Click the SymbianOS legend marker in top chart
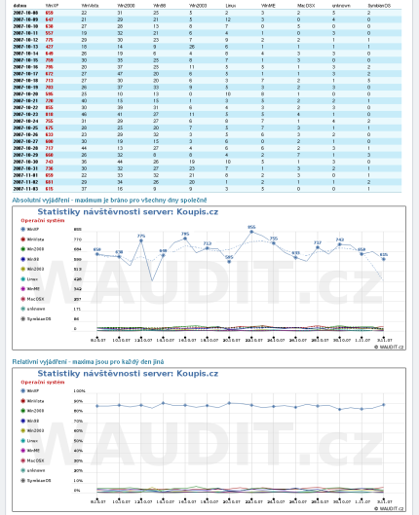The width and height of the screenshot is (419, 515). (x=23, y=318)
